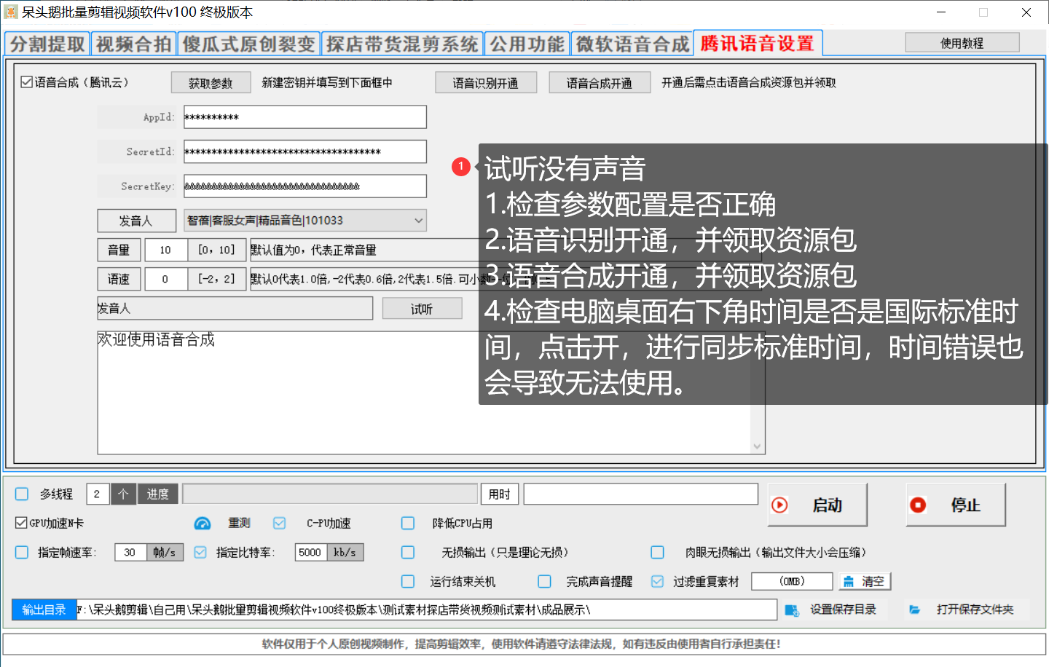The height and width of the screenshot is (667, 1049).
Task: Click the progress bar next to 进度
Action: [x=330, y=494]
